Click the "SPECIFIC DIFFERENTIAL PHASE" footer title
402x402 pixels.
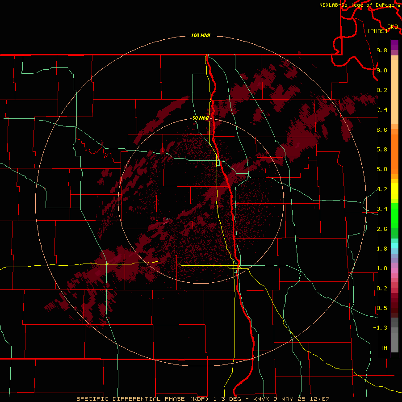tap(130, 399)
